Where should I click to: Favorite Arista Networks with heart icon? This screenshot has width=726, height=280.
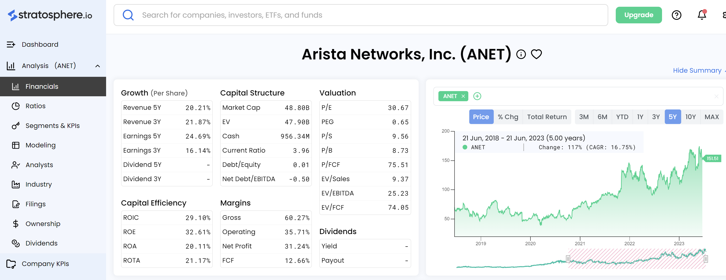536,54
